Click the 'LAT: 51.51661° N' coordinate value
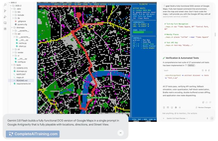 [141, 24]
